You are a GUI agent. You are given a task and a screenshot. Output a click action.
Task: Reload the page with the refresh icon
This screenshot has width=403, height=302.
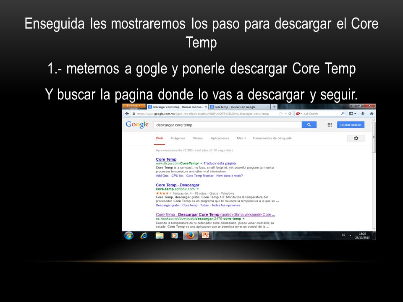pos(290,114)
